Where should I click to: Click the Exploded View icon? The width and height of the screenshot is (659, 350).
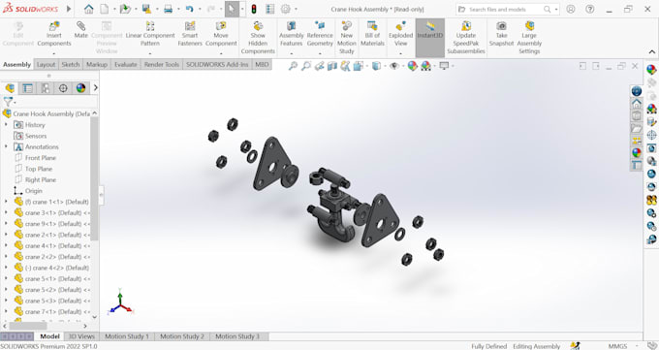point(400,26)
